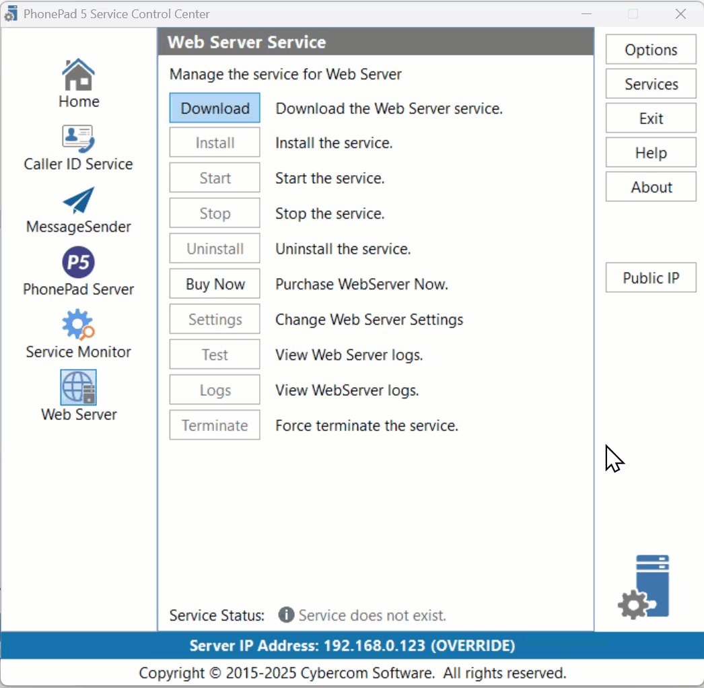Screen dimensions: 704x688
Task: Click the Uninstall button
Action: pos(215,248)
